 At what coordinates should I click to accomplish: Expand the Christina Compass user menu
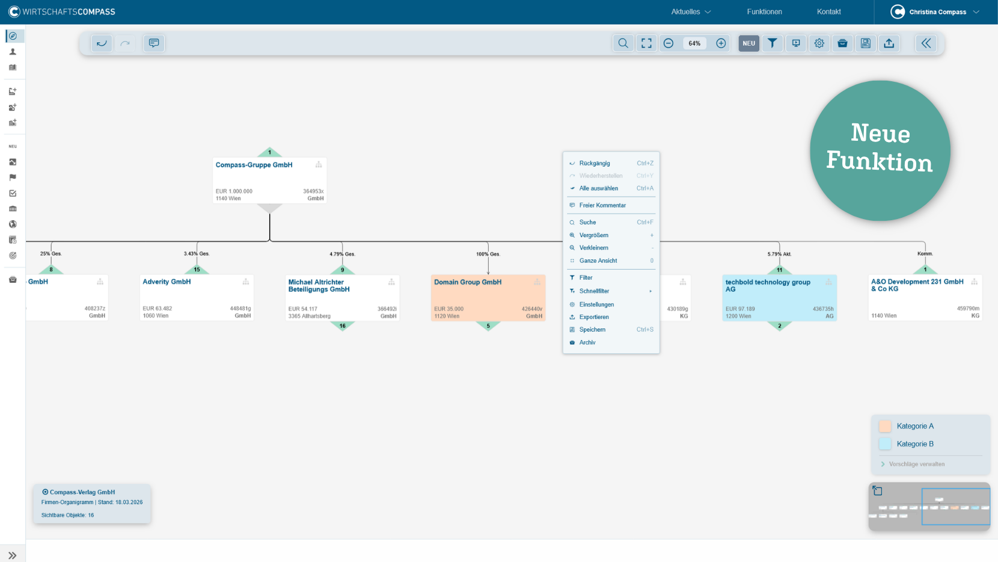coord(935,12)
